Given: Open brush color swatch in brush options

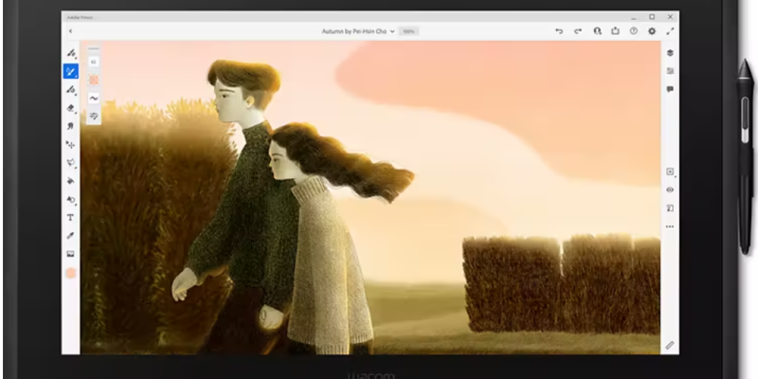Looking at the screenshot, I should coord(94,80).
